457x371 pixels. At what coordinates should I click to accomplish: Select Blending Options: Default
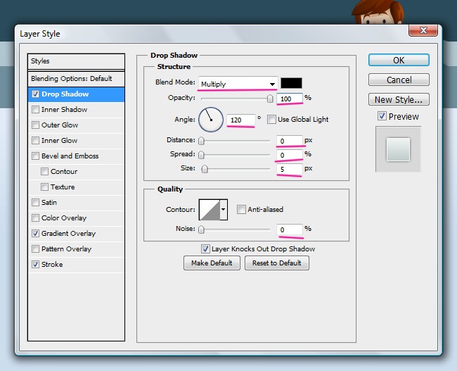(71, 79)
